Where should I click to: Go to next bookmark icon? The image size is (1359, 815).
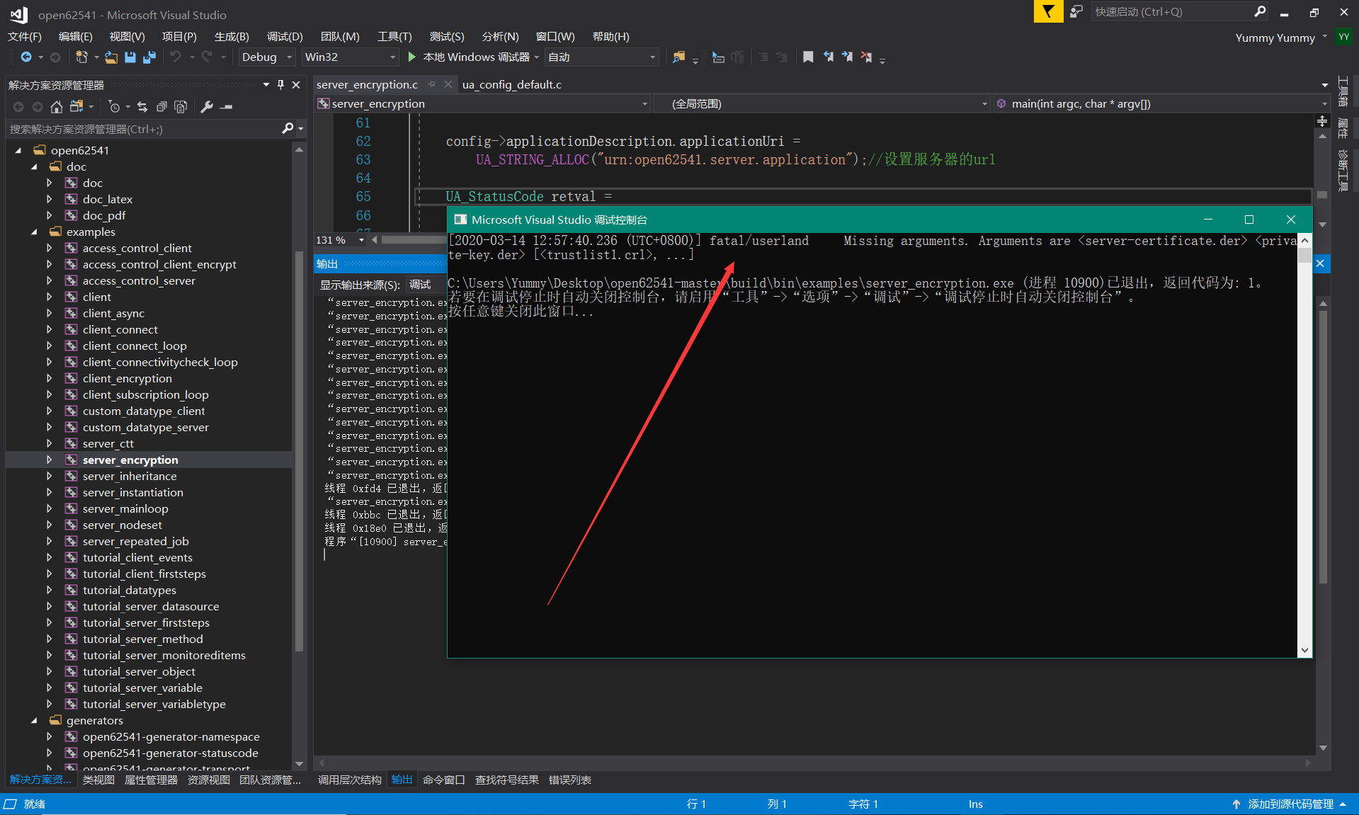click(x=847, y=57)
